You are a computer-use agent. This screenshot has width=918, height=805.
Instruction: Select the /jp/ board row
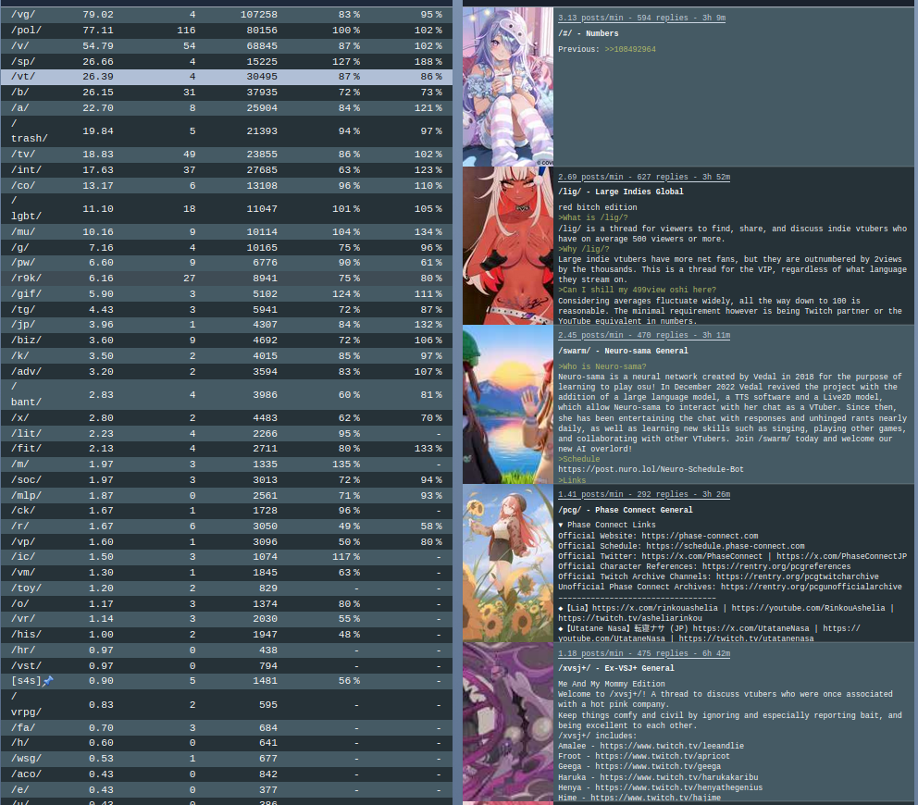click(x=227, y=325)
